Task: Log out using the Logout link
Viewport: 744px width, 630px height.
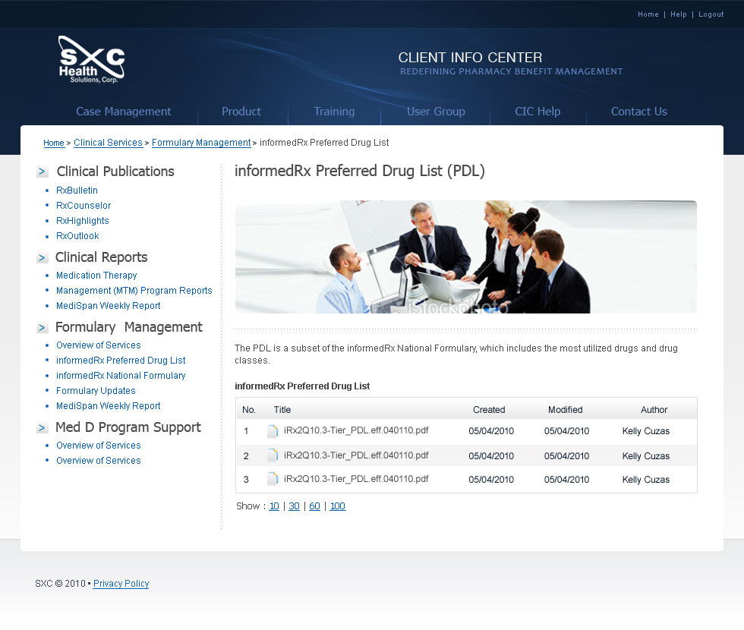Action: [711, 14]
